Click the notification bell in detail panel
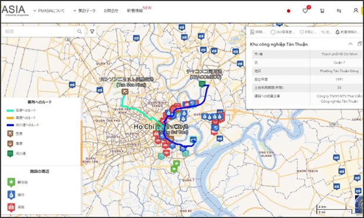This screenshot has height=218, width=364. click(338, 32)
